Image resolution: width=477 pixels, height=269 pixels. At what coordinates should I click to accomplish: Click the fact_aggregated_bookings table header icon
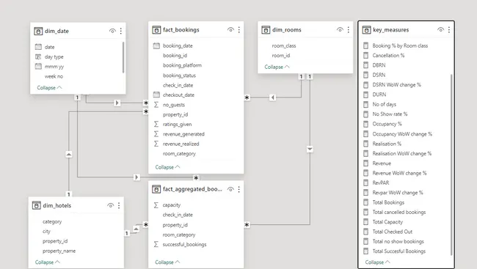point(156,189)
